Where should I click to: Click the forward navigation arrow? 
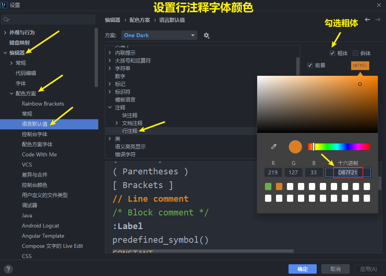378,20
